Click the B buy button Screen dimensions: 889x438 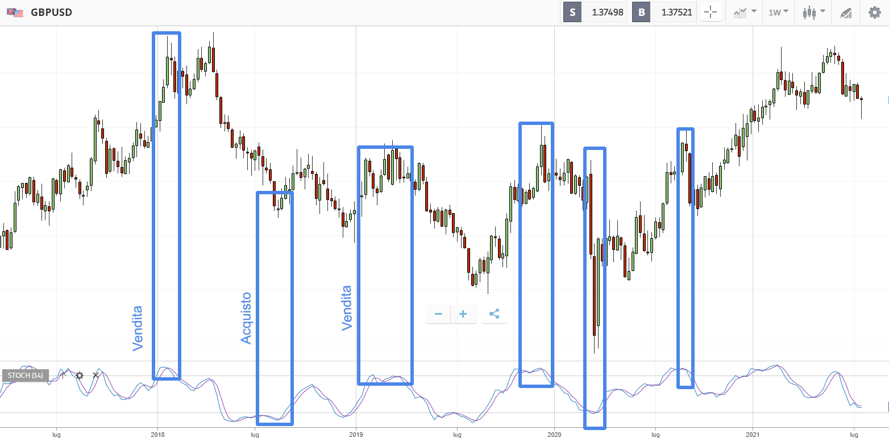tap(641, 12)
